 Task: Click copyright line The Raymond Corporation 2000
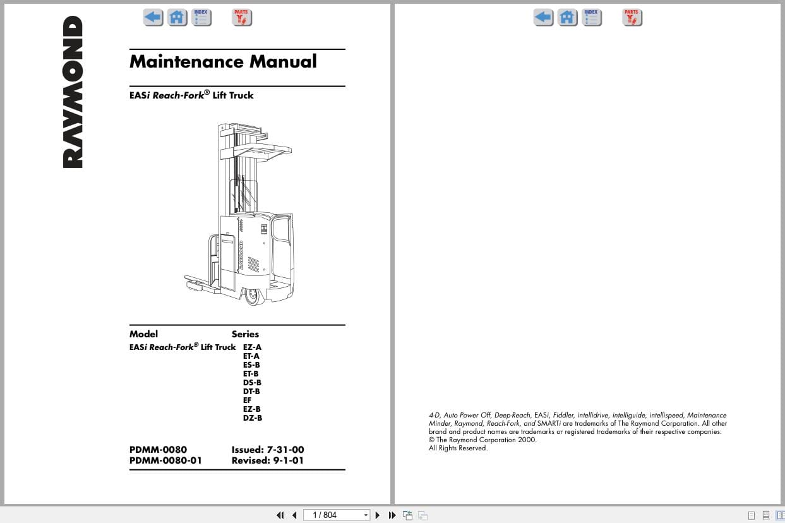[482, 440]
